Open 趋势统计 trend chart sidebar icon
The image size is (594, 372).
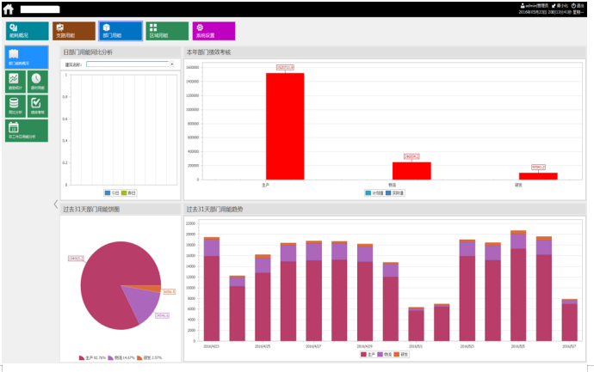(15, 82)
